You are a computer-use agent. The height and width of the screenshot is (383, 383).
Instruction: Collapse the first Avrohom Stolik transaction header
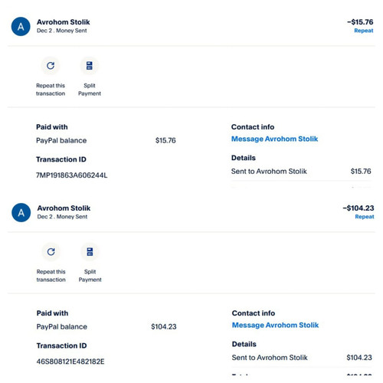click(191, 26)
